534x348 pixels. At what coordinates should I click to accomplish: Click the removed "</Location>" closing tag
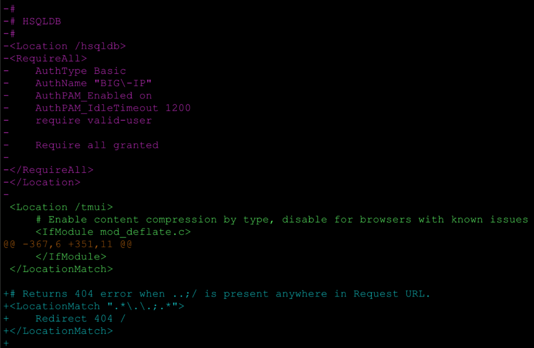tap(44, 182)
